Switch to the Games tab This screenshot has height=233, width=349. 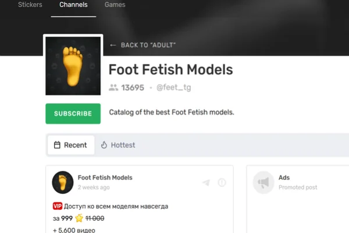(115, 5)
